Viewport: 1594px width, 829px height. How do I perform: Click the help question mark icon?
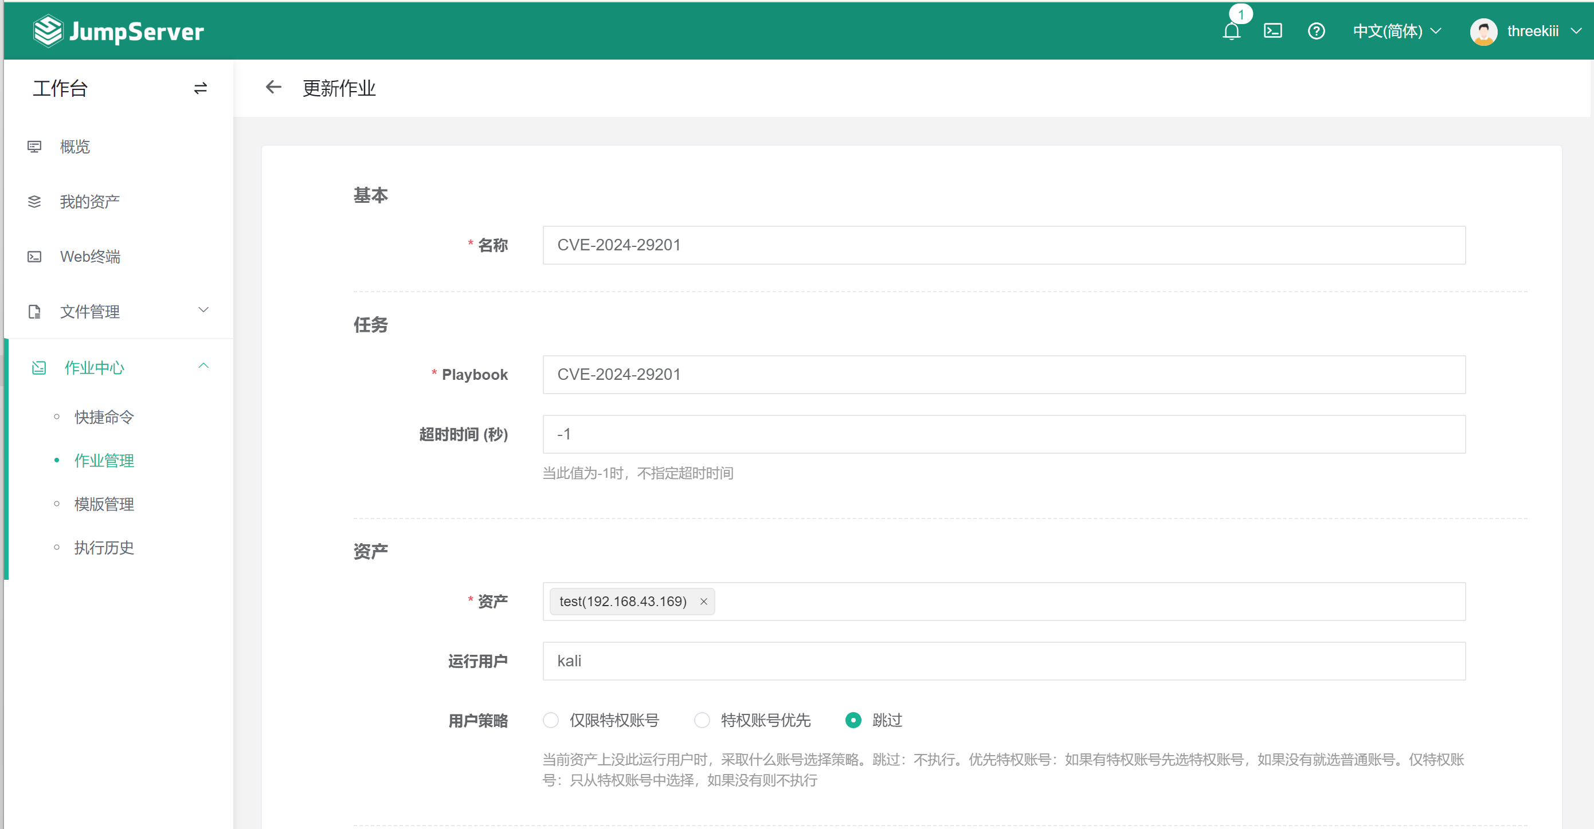click(x=1315, y=31)
